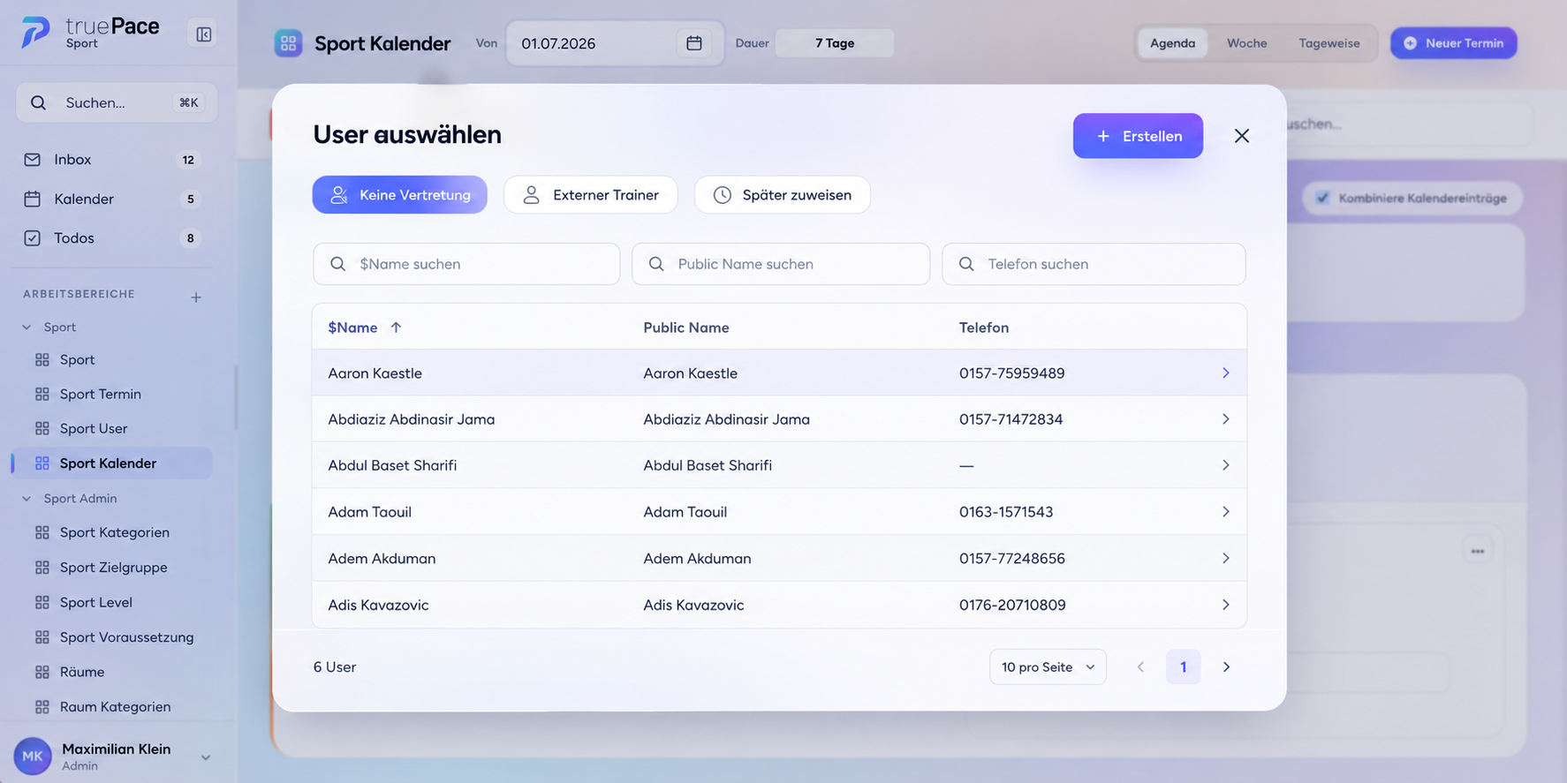Open the 7 Tage duration selector

tap(835, 43)
